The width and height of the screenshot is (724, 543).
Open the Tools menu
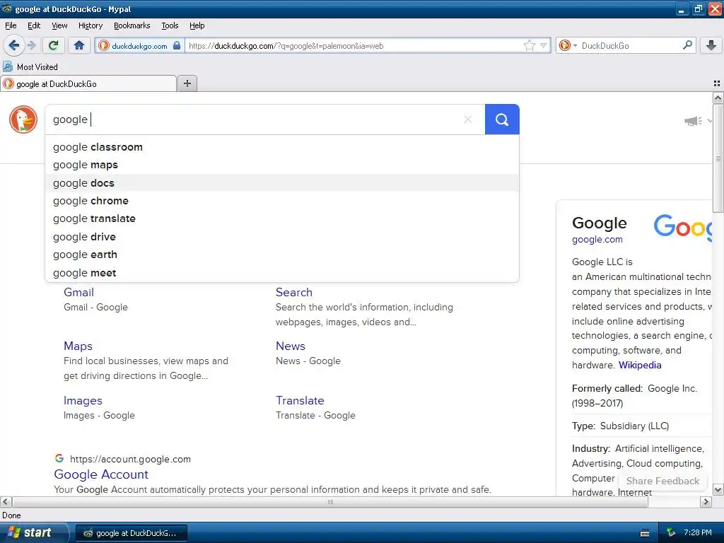[170, 25]
